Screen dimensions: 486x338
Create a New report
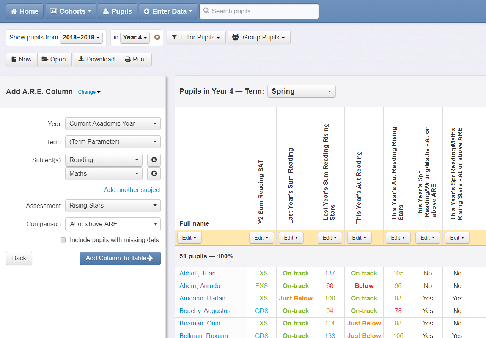click(x=22, y=60)
